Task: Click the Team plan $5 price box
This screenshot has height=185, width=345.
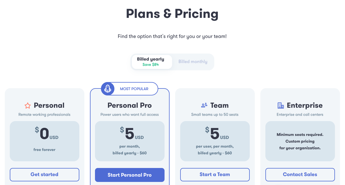Action: tap(215, 141)
